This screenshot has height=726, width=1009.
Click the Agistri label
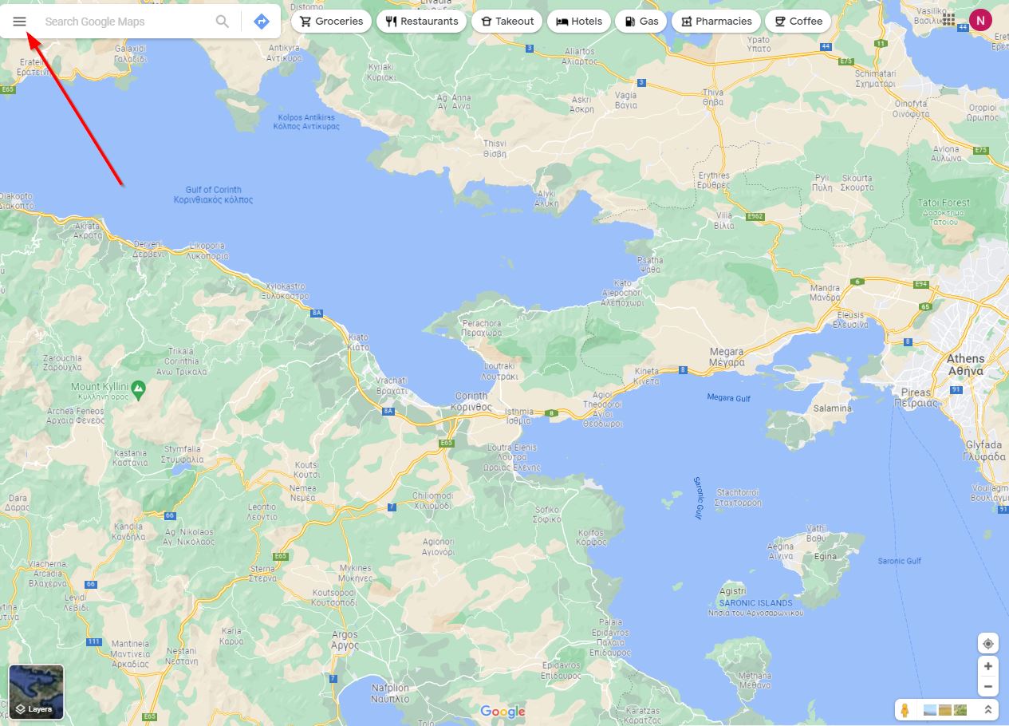click(732, 591)
